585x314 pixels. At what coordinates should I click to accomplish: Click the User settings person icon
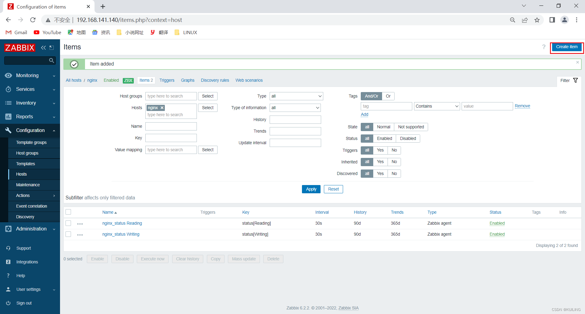click(8, 289)
